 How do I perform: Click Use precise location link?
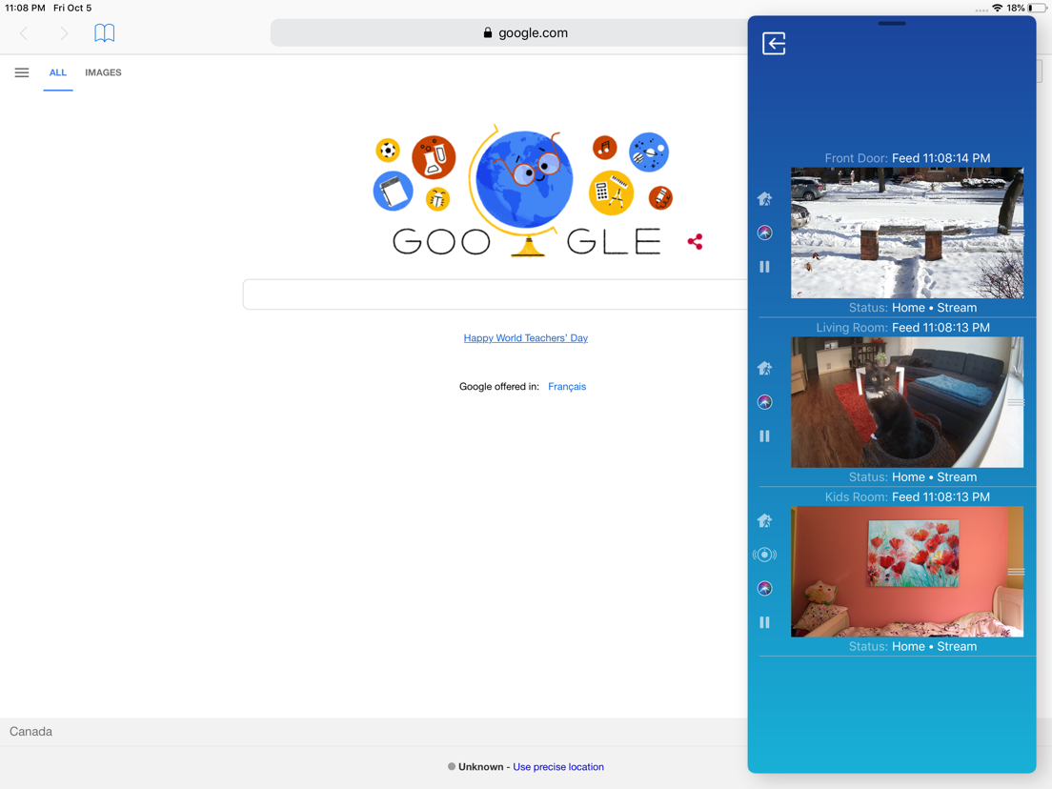[558, 767]
